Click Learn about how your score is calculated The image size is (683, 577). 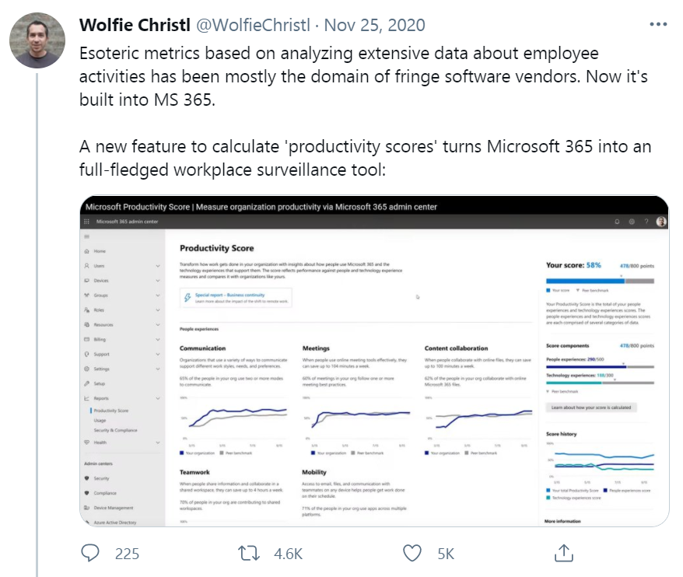591,407
